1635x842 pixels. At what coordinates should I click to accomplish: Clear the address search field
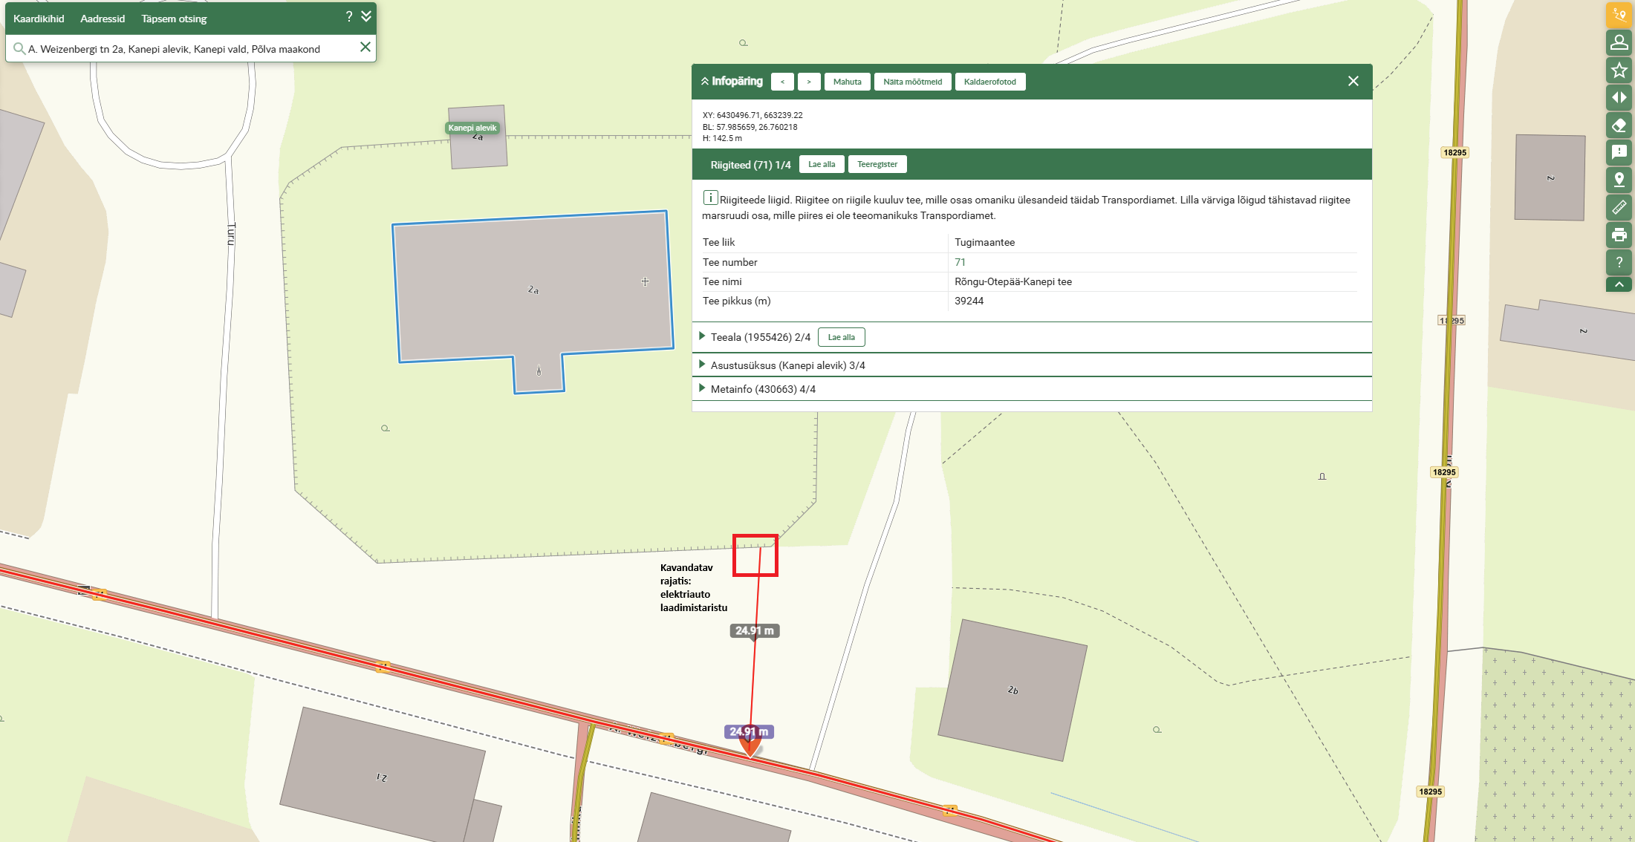click(365, 48)
